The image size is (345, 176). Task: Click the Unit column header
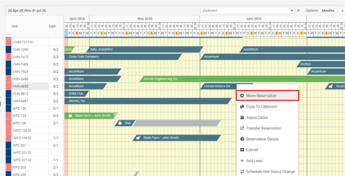point(15,26)
